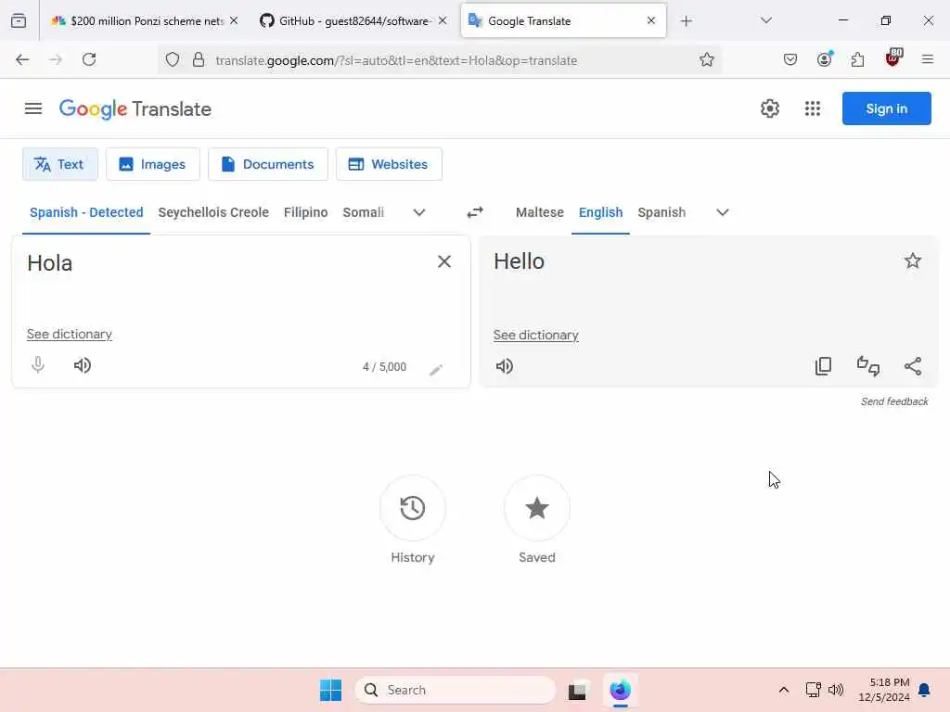Select Somali source language
This screenshot has height=712, width=950.
coord(363,212)
